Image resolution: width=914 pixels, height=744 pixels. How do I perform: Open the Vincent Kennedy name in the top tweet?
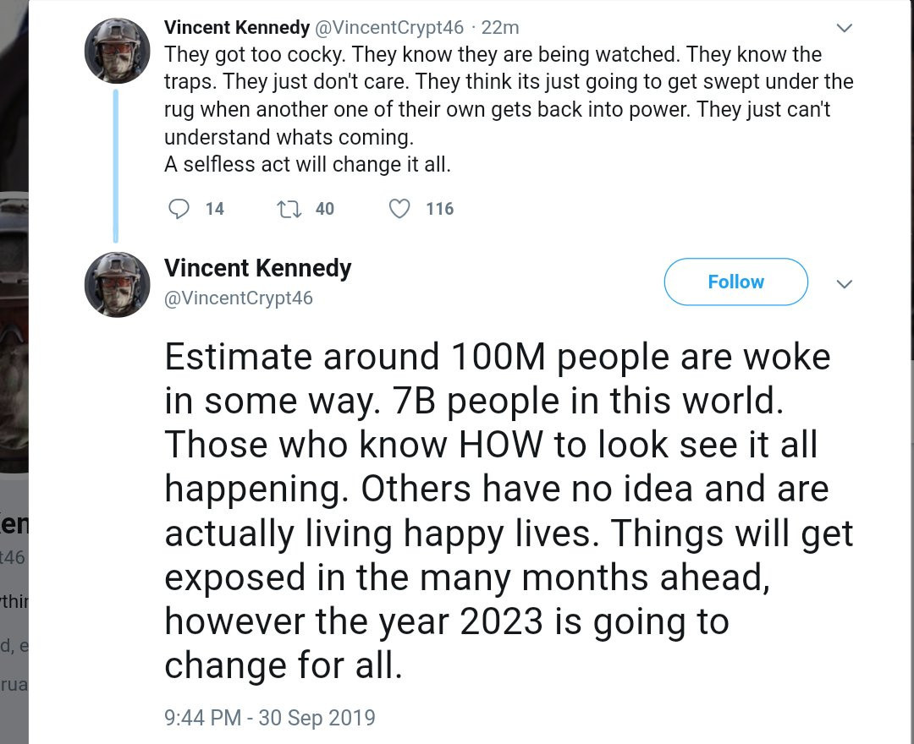pyautogui.click(x=236, y=27)
